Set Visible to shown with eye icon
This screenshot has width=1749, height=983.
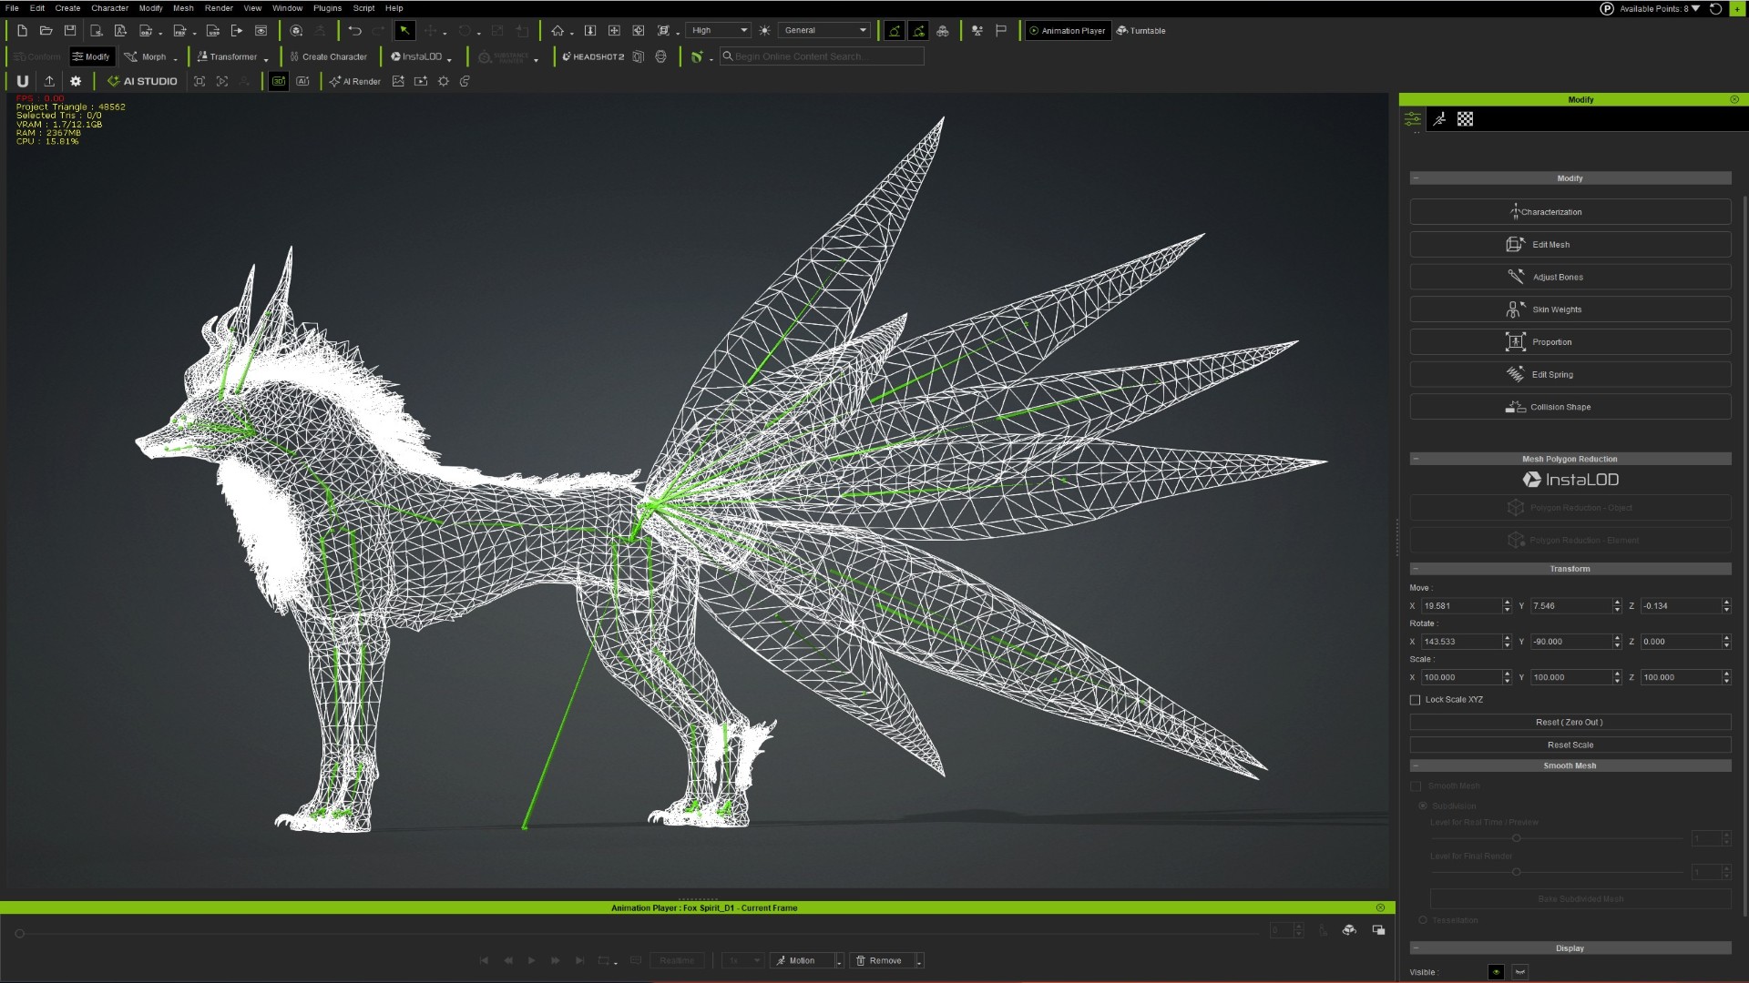pyautogui.click(x=1496, y=972)
